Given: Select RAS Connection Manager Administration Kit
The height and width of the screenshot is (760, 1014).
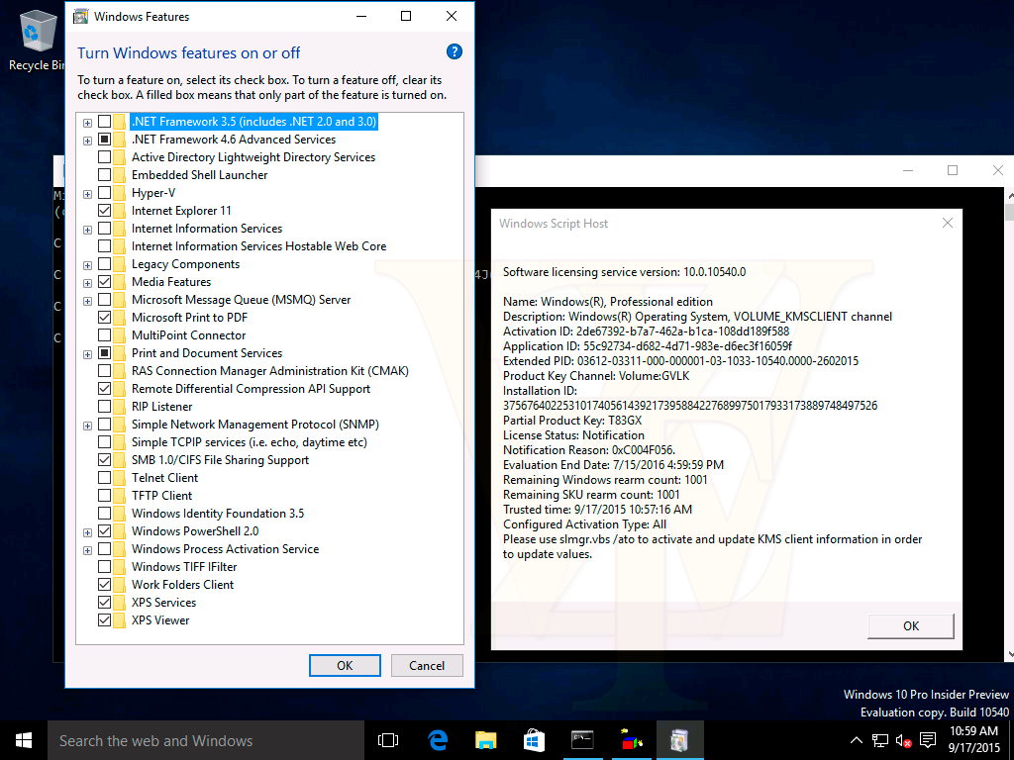Looking at the screenshot, I should [x=269, y=371].
